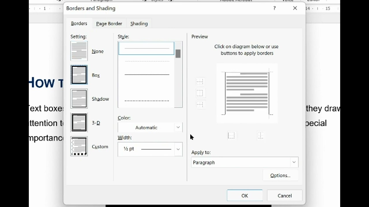Image resolution: width=369 pixels, height=207 pixels.
Task: Click the Shadow setting label
Action: tap(100, 99)
